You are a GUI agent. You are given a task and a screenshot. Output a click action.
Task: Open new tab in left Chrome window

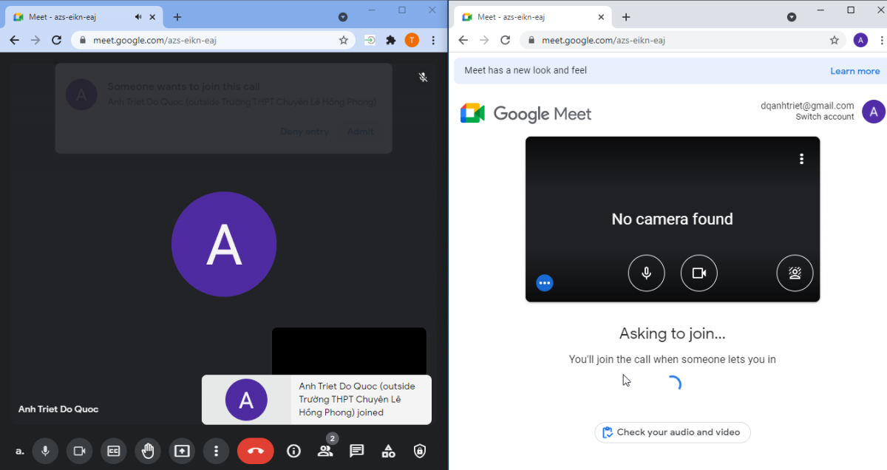tap(177, 17)
